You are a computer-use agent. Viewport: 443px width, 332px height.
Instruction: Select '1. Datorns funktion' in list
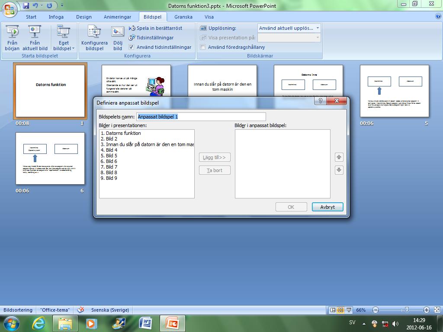pyautogui.click(x=147, y=133)
